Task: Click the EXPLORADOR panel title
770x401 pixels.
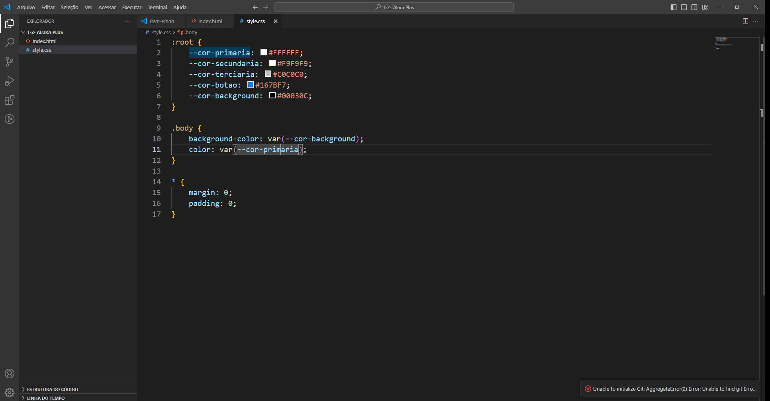Action: (x=41, y=21)
